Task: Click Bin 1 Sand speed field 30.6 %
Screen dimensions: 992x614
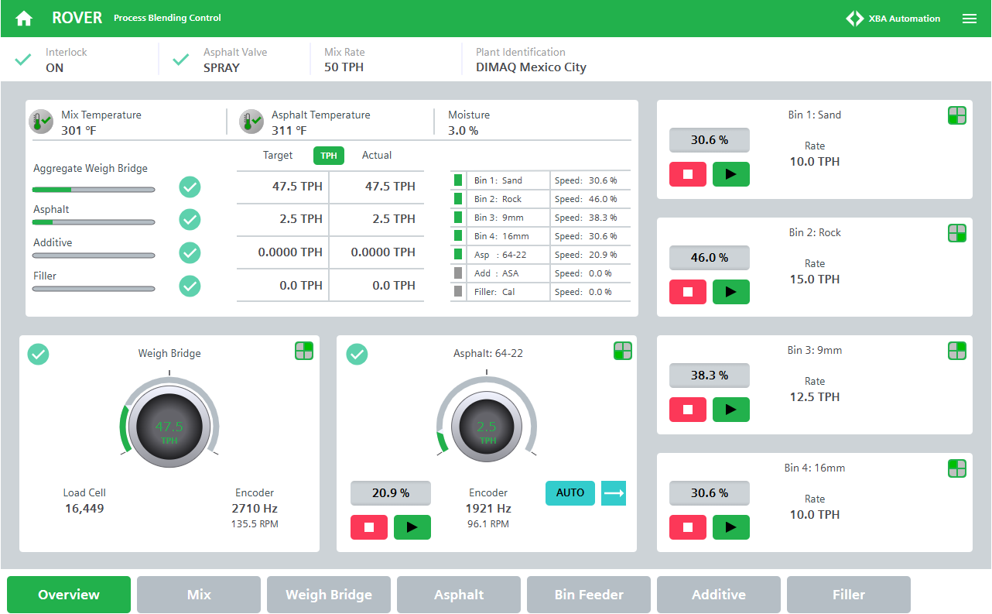Action: coord(710,140)
